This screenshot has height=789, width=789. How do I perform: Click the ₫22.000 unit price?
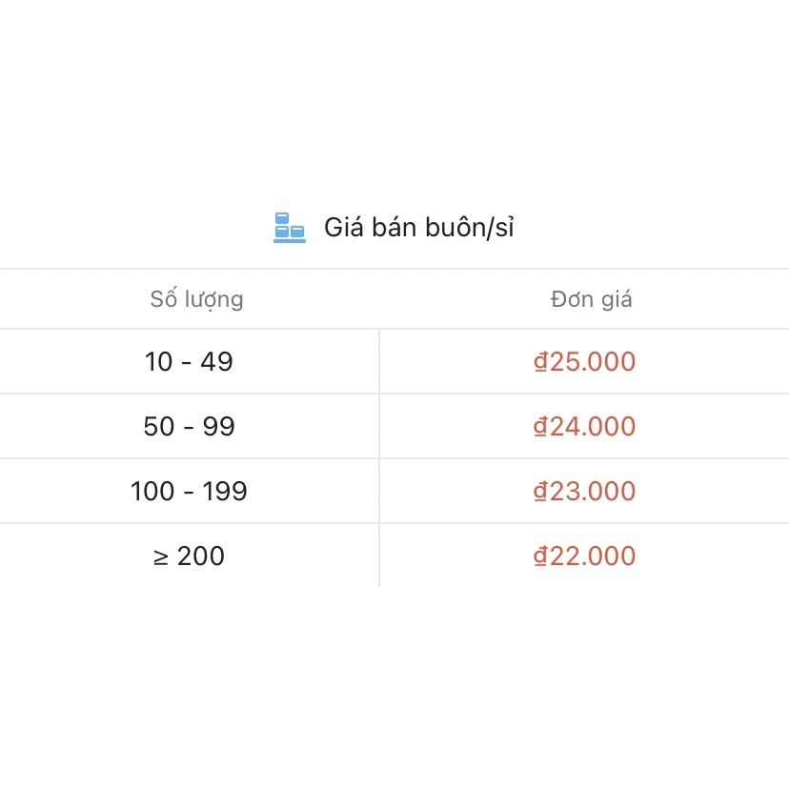tap(584, 556)
